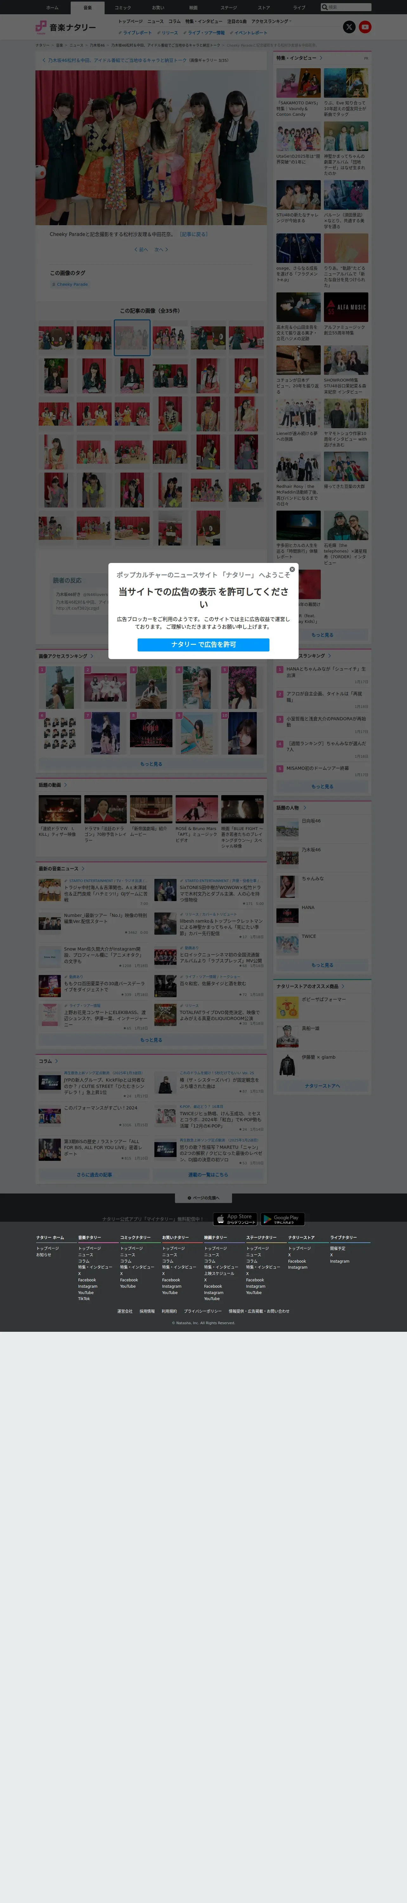The image size is (407, 1903).
Task: Expand the ナタリーストアのオススメ商品 heading chevron
Action: [343, 986]
